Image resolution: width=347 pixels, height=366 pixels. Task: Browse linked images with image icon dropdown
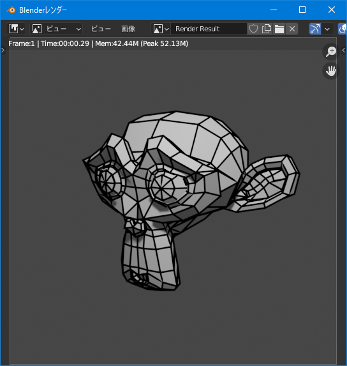click(x=161, y=29)
